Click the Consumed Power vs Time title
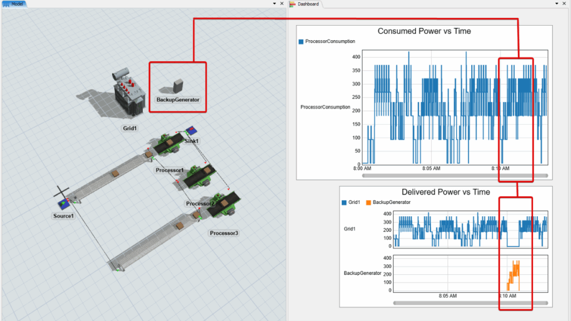This screenshot has height=321, width=571. 424,31
